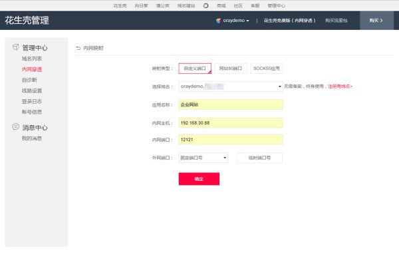Open 商城 in the top navigation bar
This screenshot has width=399, height=266.
click(x=221, y=5)
